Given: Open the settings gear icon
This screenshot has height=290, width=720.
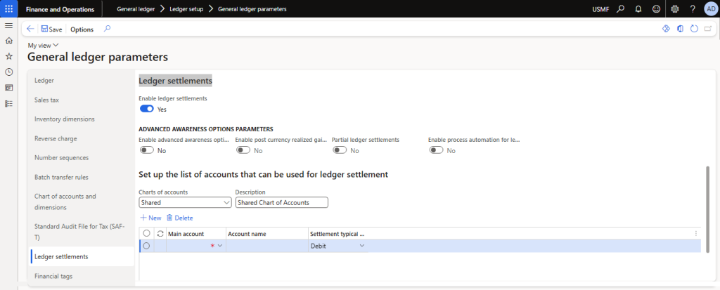Looking at the screenshot, I should pyautogui.click(x=675, y=8).
